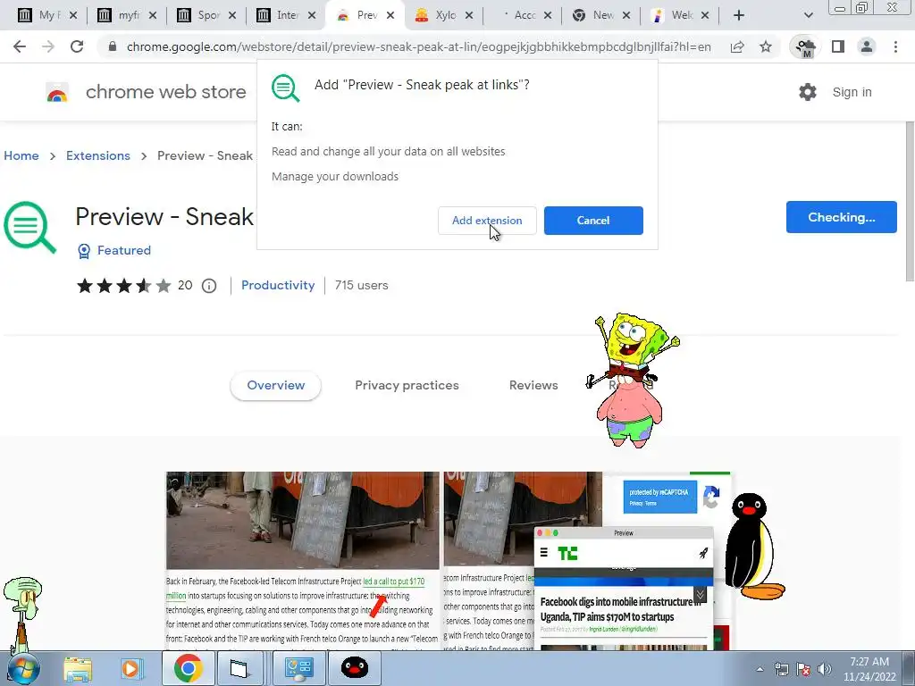The height and width of the screenshot is (686, 915).
Task: Open Chrome three-dot menu
Action: [x=895, y=46]
